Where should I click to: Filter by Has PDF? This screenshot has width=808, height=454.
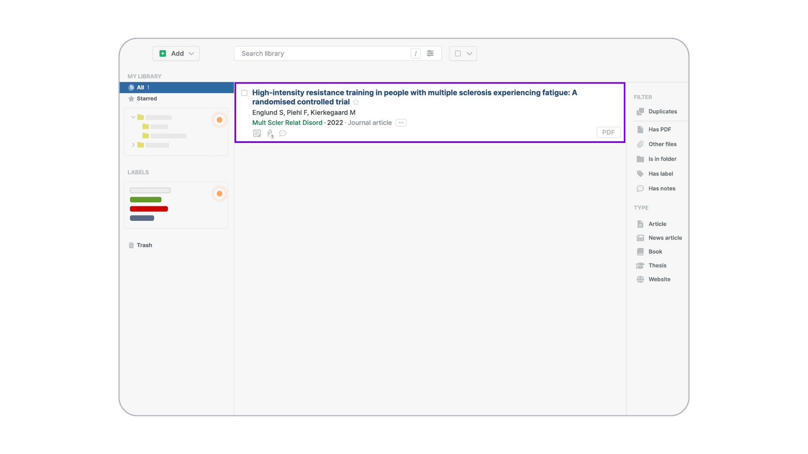click(x=654, y=129)
